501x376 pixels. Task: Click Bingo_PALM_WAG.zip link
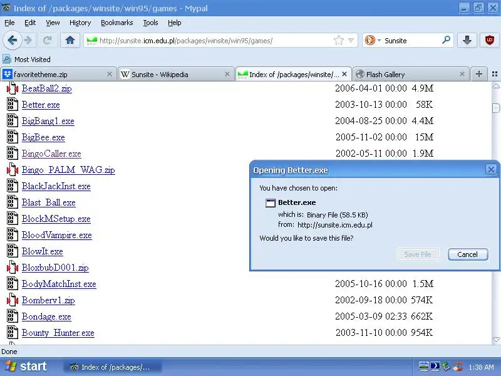coord(68,170)
